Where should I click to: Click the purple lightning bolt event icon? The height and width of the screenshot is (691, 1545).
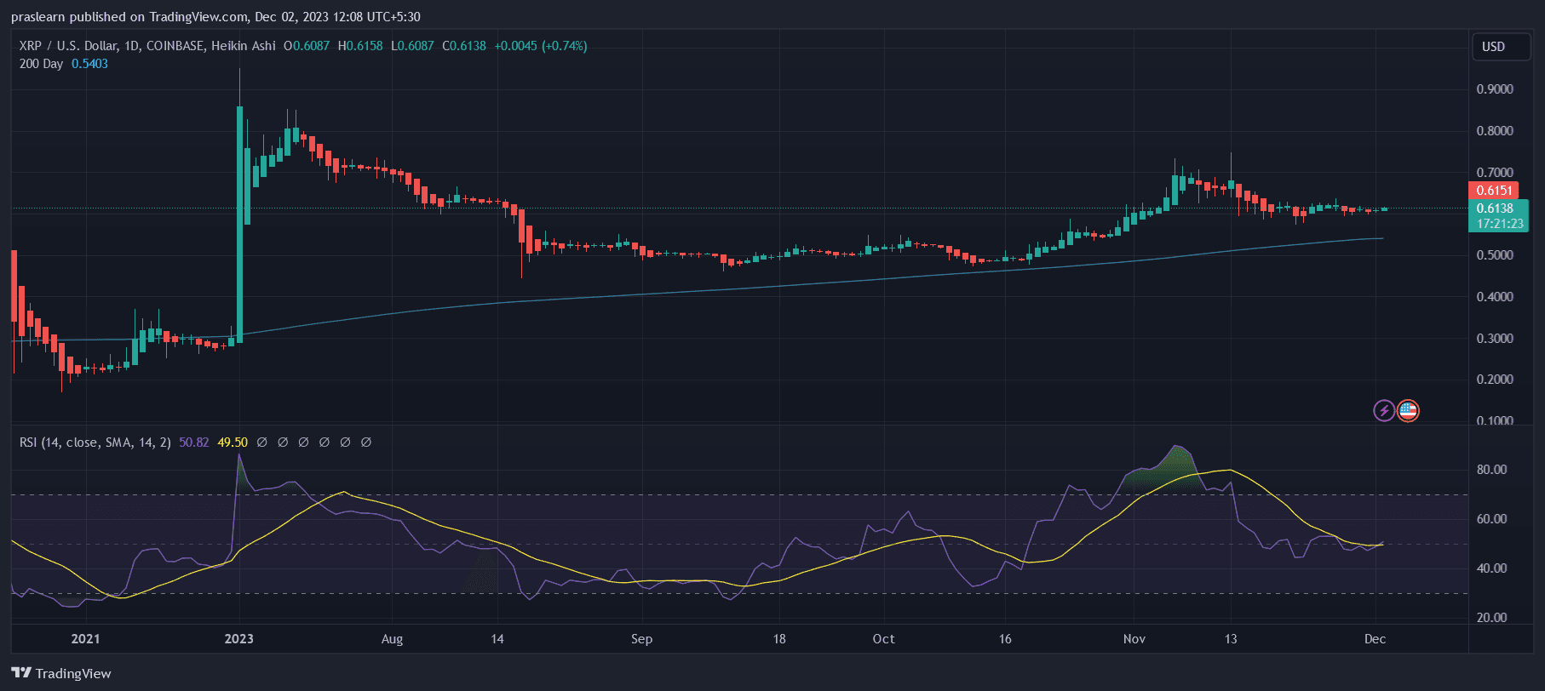tap(1384, 411)
